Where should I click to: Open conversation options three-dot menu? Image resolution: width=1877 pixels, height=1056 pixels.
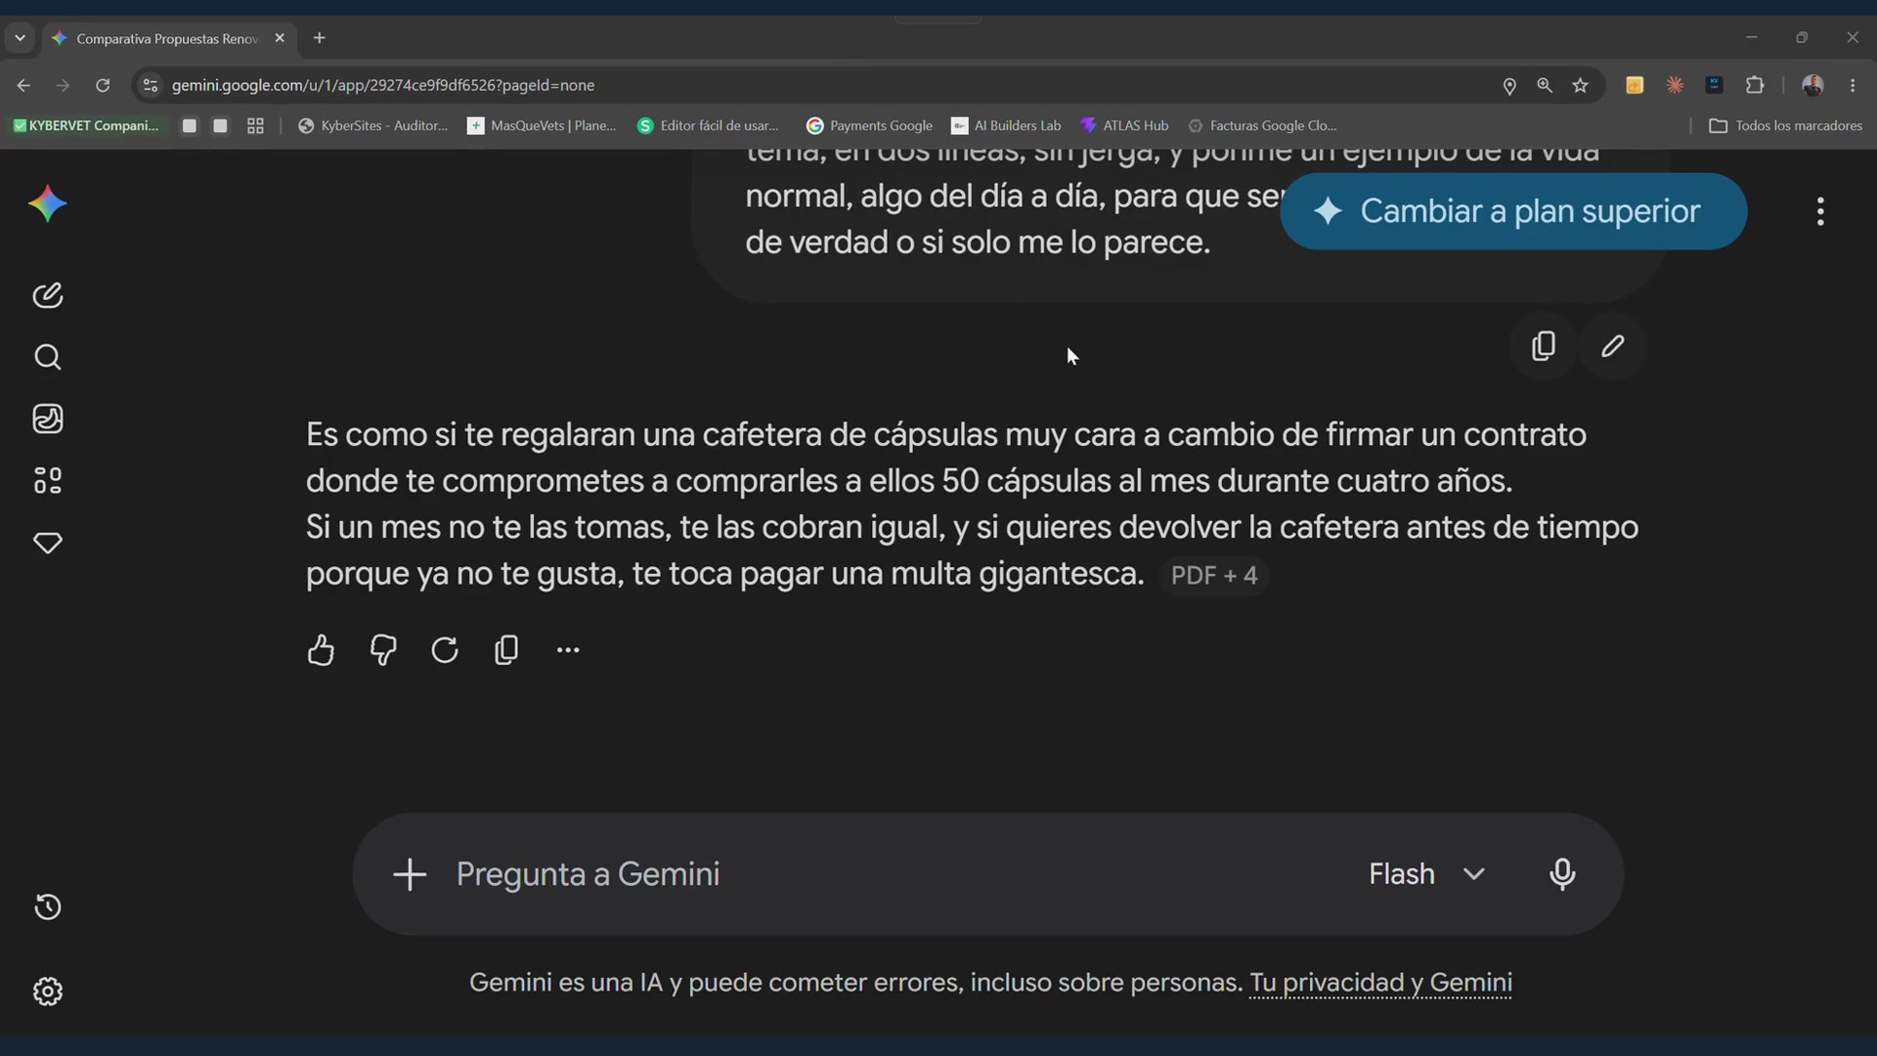1820,211
